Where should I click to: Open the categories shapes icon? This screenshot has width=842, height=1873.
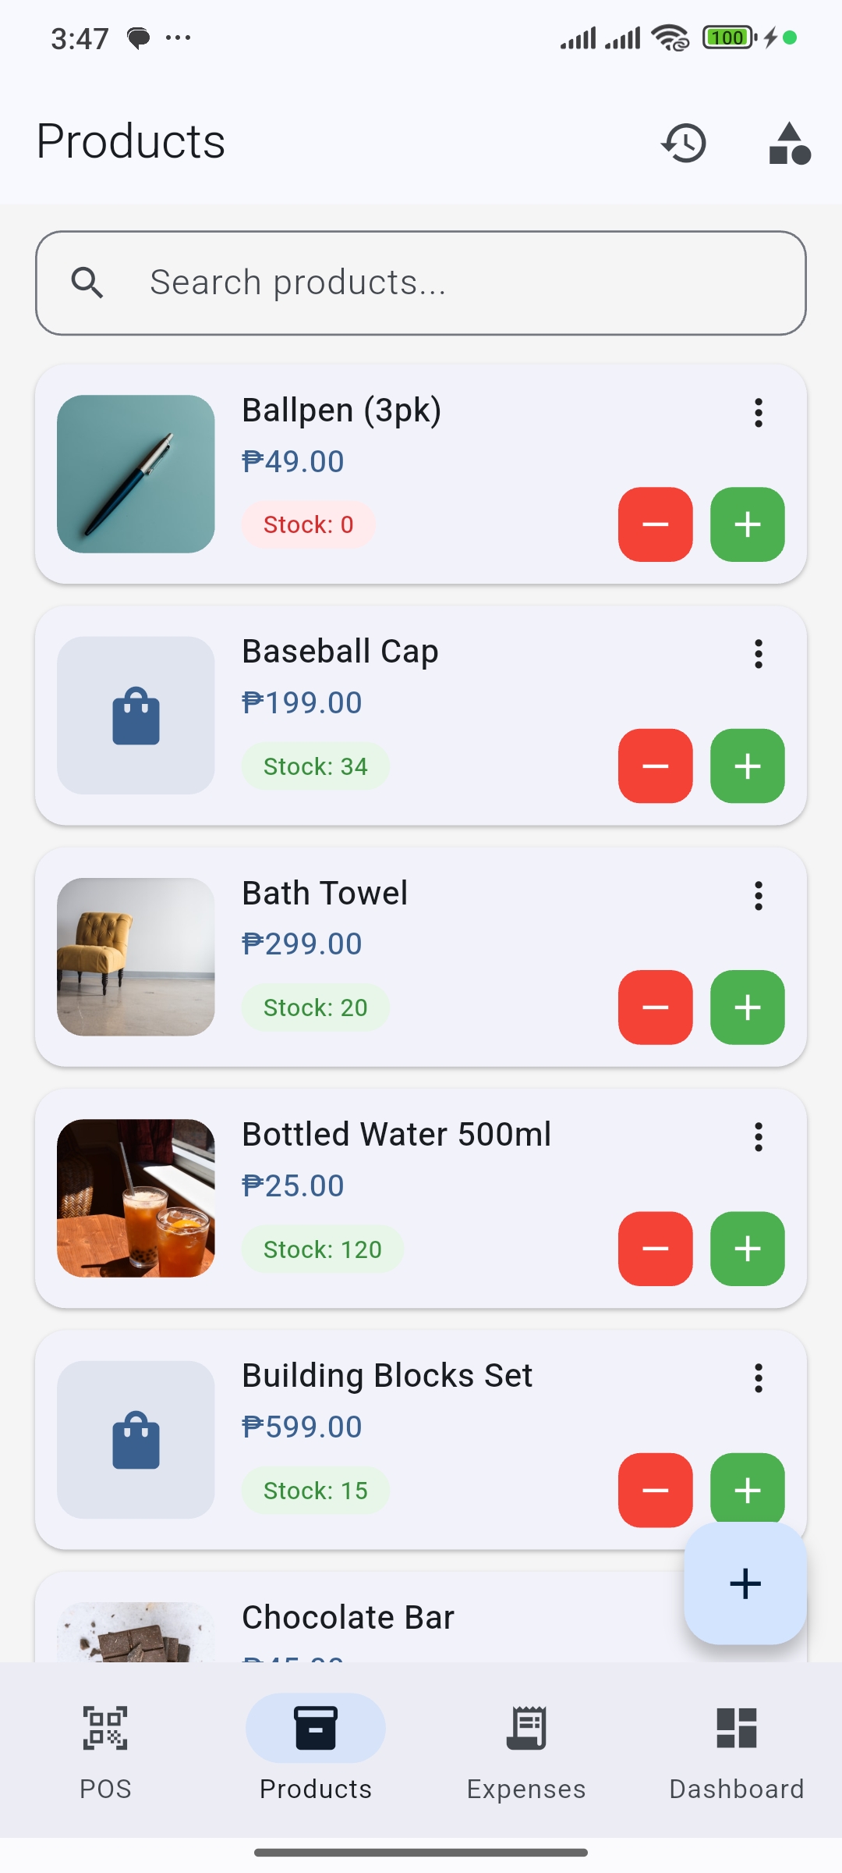pos(789,144)
